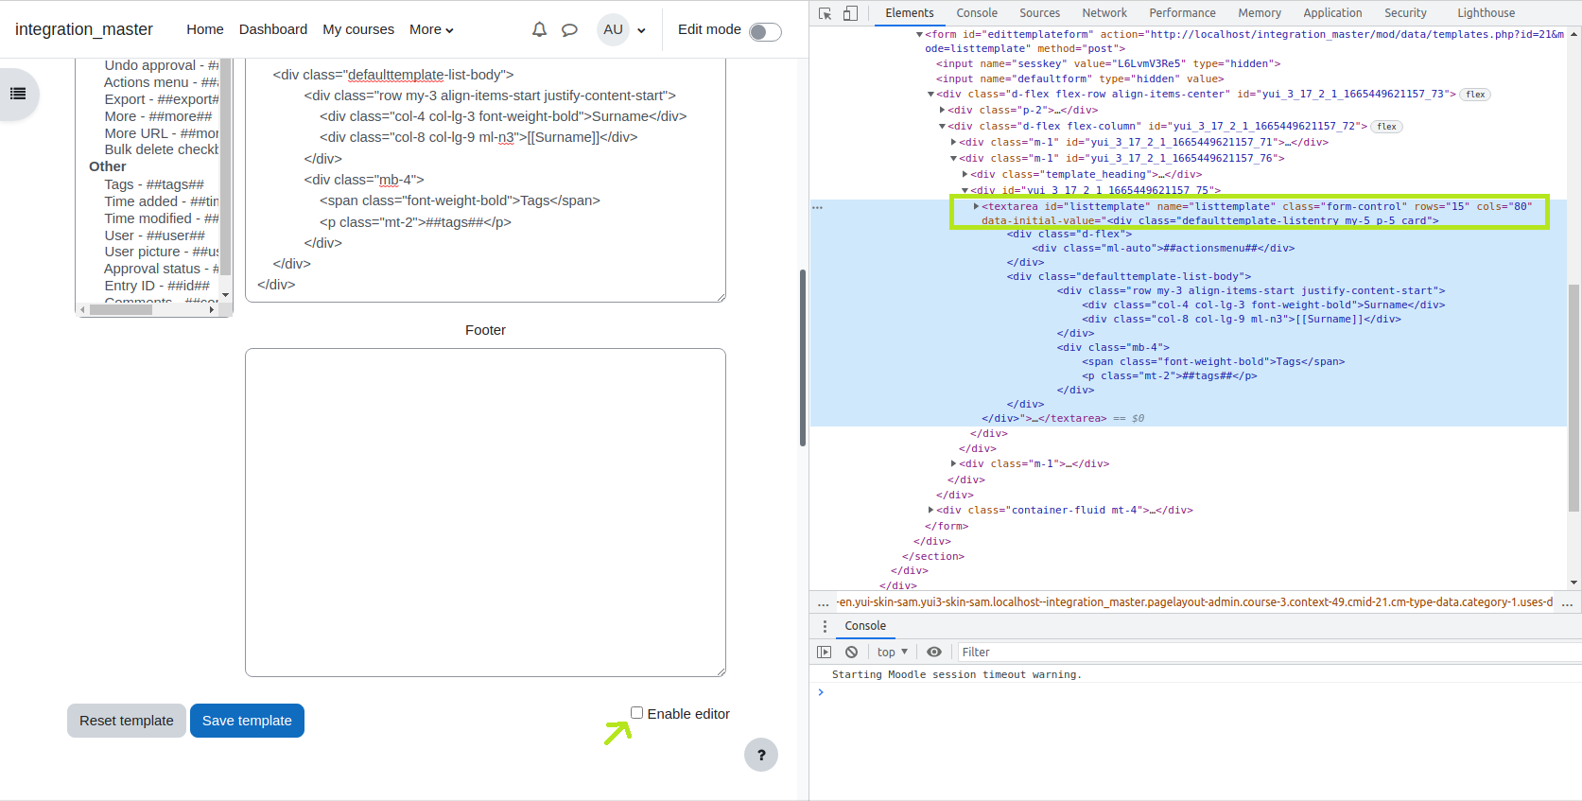Open the AU user avatar
Image resolution: width=1582 pixels, height=801 pixels.
coord(614,29)
